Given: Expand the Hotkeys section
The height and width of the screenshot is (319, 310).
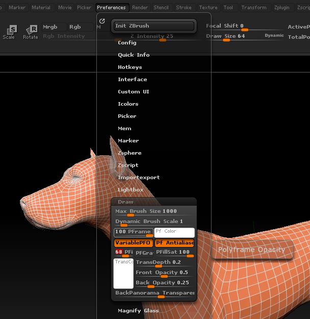Looking at the screenshot, I should tap(130, 67).
